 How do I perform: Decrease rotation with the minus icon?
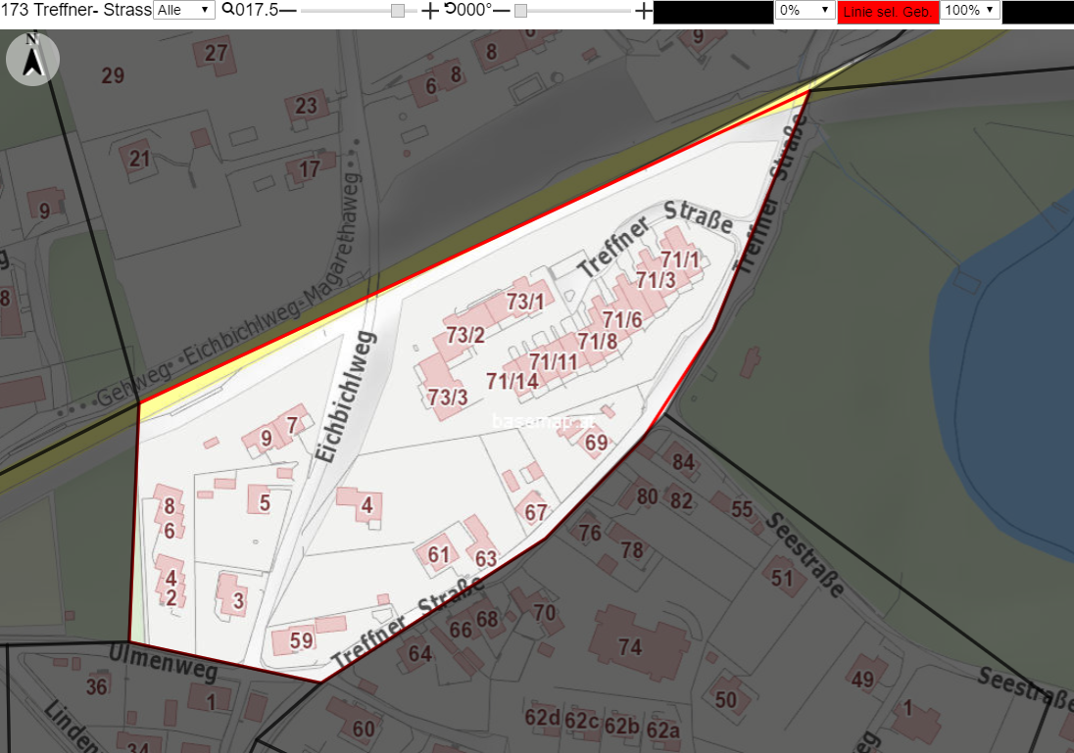(502, 10)
